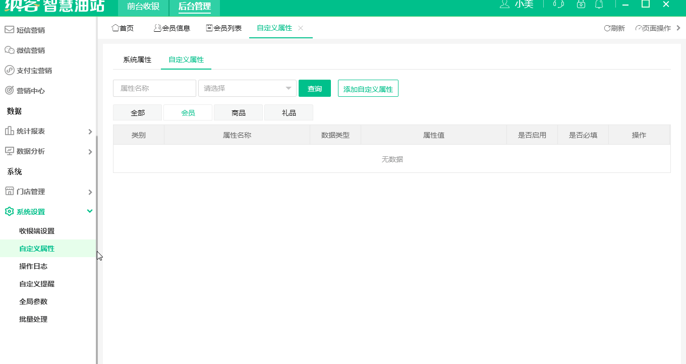The width and height of the screenshot is (686, 364).
Task: Select the 微信营销 sidebar icon
Action: click(10, 50)
